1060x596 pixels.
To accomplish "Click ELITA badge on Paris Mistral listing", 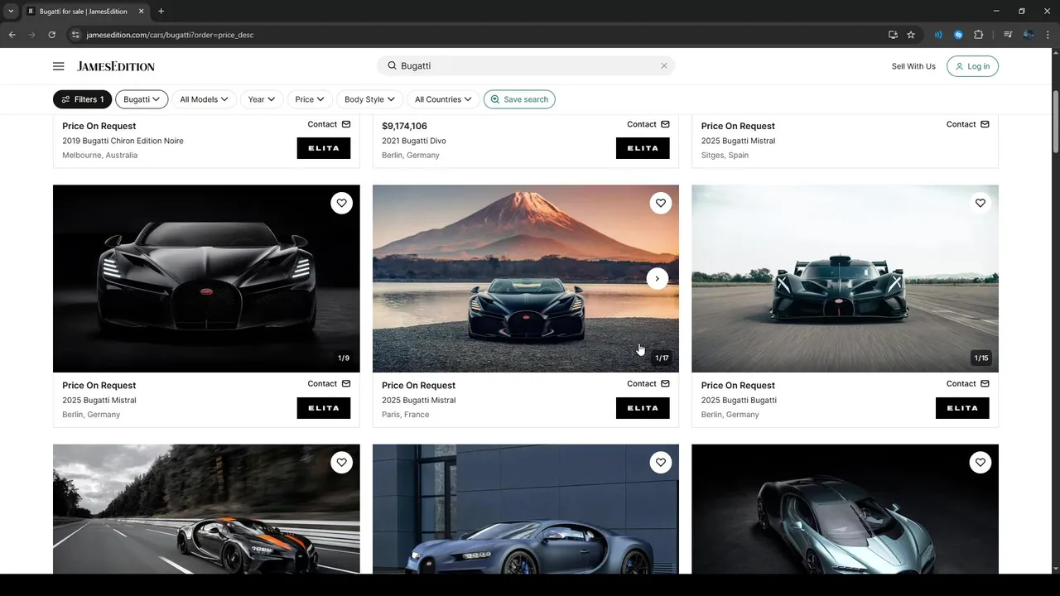I will pos(643,408).
